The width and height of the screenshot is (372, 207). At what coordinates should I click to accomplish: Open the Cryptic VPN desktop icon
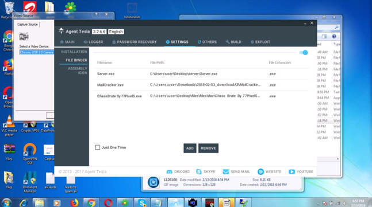[30, 127]
